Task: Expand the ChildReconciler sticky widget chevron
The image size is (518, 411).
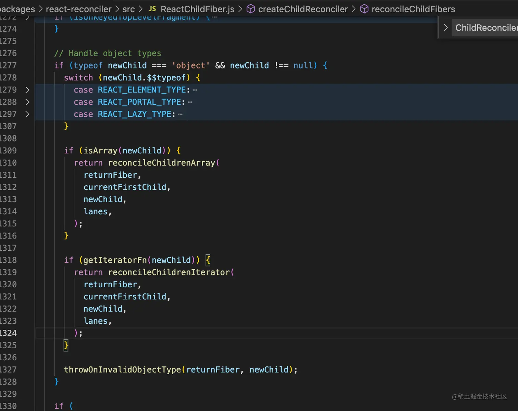Action: coord(446,28)
